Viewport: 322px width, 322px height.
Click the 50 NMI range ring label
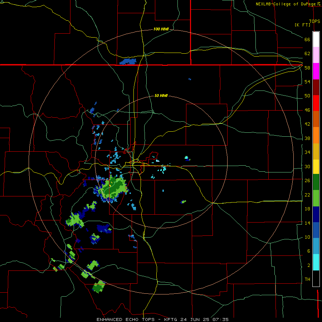[x=161, y=96]
